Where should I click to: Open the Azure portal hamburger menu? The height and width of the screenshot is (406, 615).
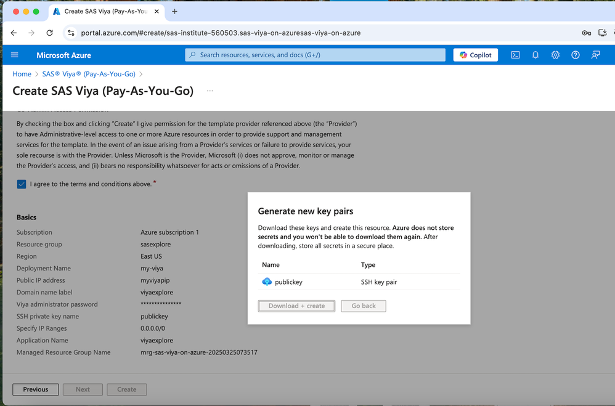[x=15, y=55]
